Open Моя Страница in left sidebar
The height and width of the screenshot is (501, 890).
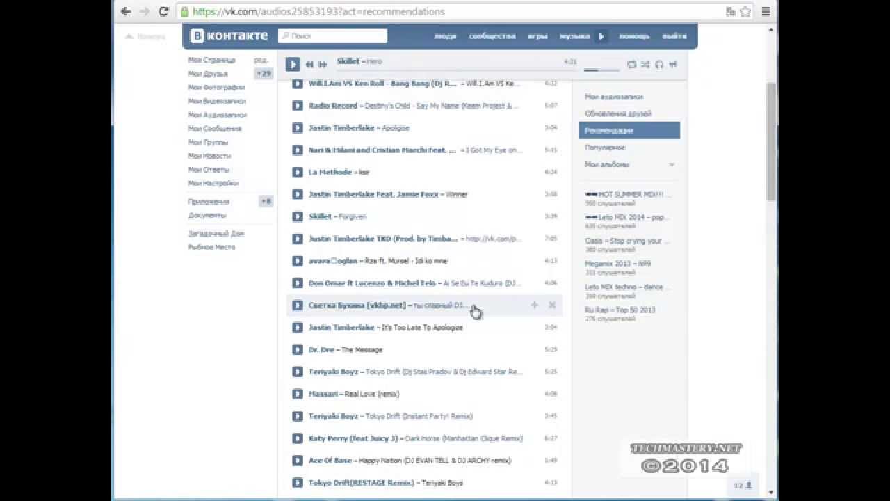(x=211, y=61)
